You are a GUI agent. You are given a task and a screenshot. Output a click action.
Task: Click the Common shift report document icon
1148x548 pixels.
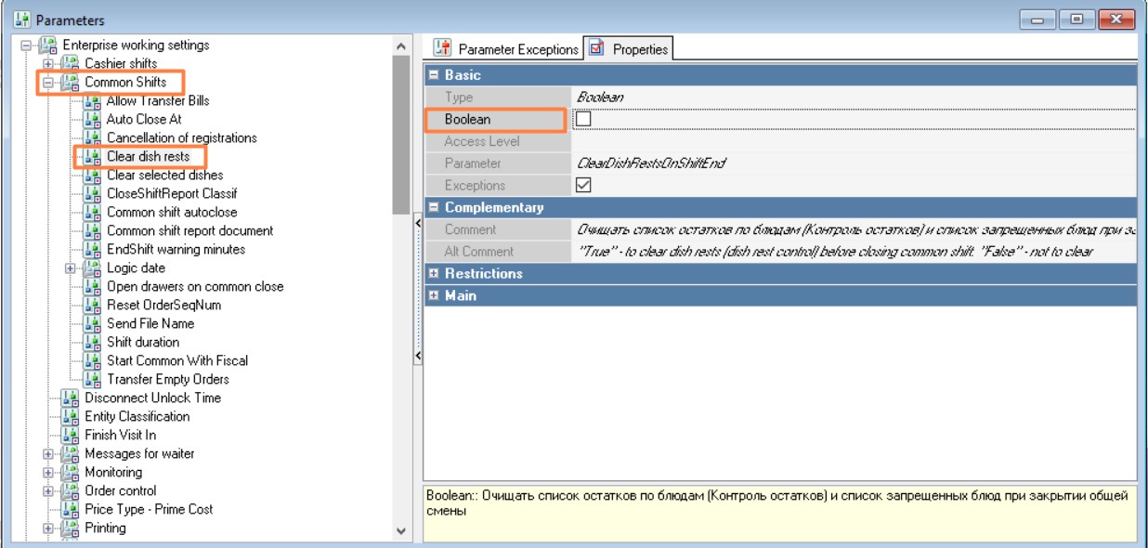[91, 230]
